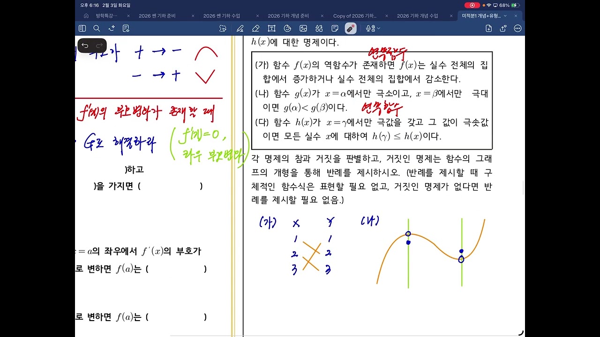Toggle the page sidebar panel icon
The width and height of the screenshot is (600, 337).
pyautogui.click(x=82, y=29)
